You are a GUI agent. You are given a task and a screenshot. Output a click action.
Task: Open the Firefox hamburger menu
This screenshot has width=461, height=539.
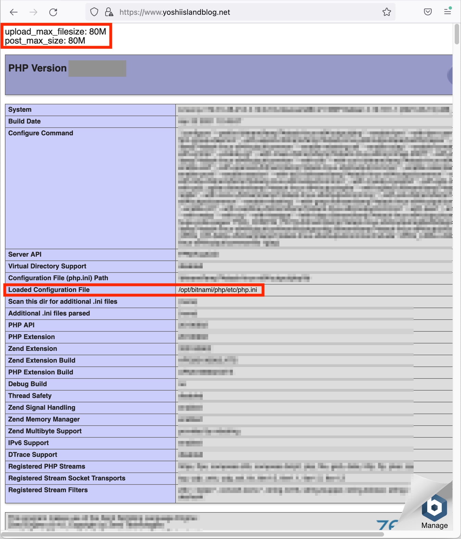click(448, 12)
